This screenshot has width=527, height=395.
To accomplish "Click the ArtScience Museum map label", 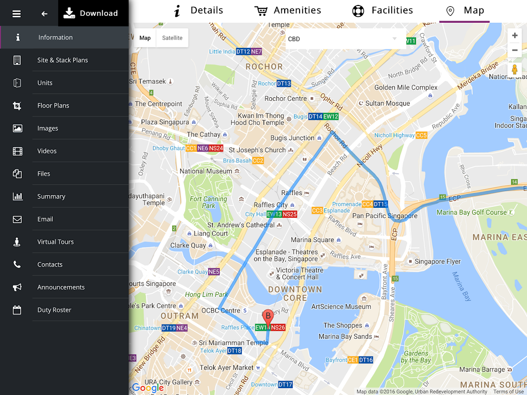I will pos(341,307).
